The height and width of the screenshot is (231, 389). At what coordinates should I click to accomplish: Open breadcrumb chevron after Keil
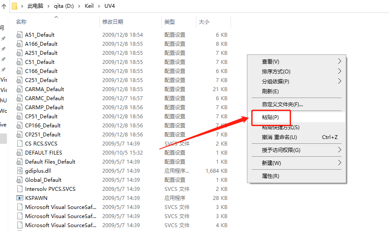(x=99, y=6)
